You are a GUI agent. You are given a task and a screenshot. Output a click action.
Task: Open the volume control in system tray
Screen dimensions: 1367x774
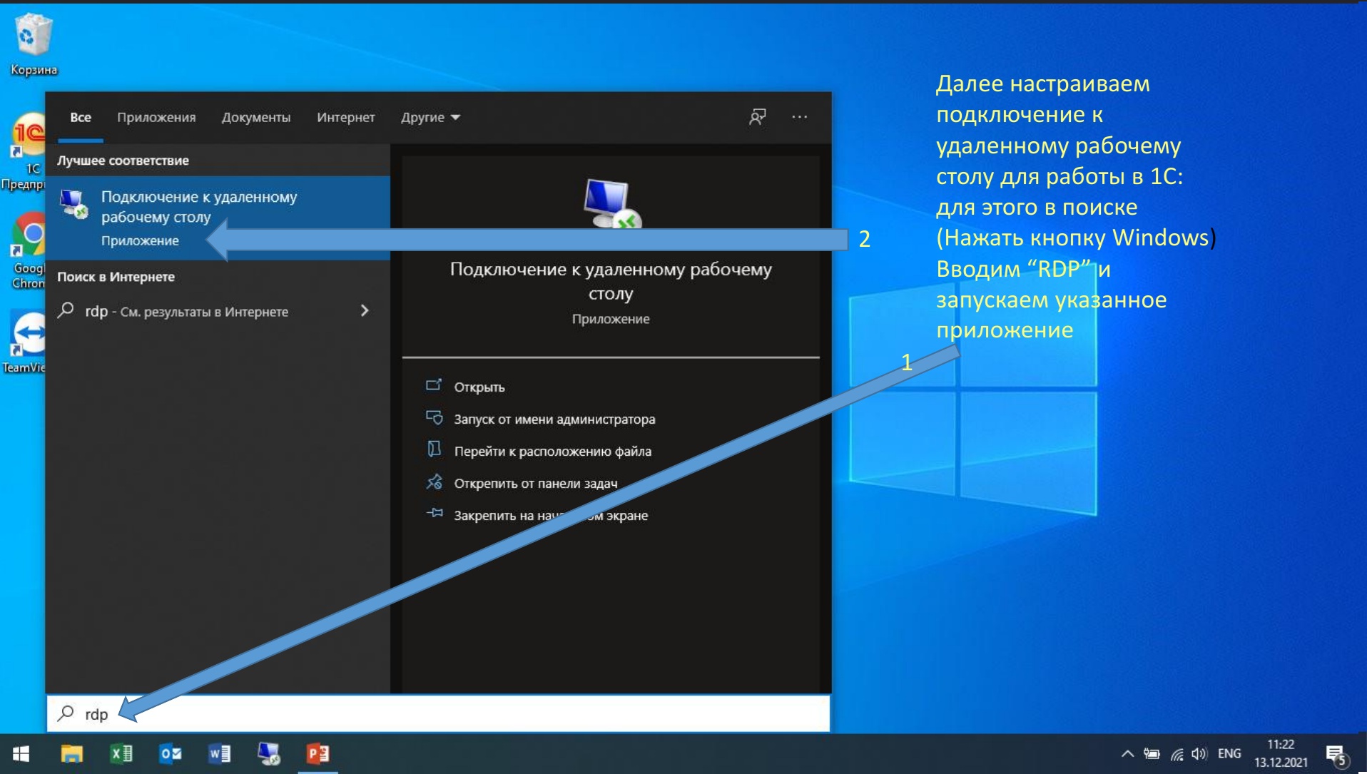(1199, 754)
